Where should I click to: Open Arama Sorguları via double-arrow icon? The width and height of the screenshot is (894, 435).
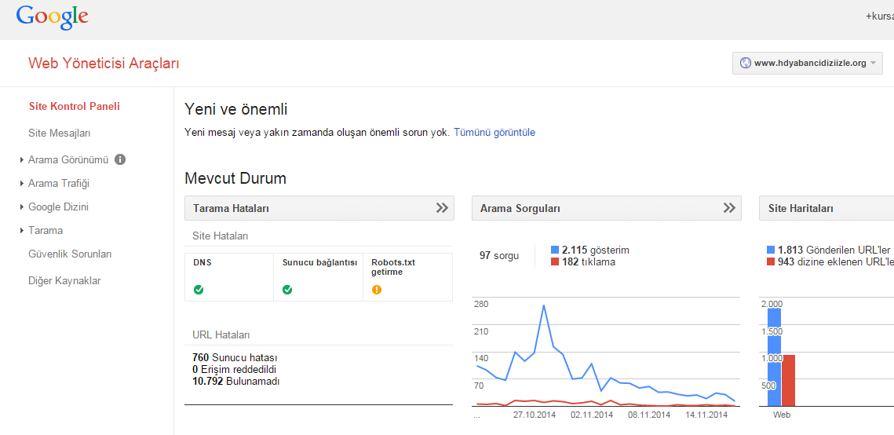(729, 208)
